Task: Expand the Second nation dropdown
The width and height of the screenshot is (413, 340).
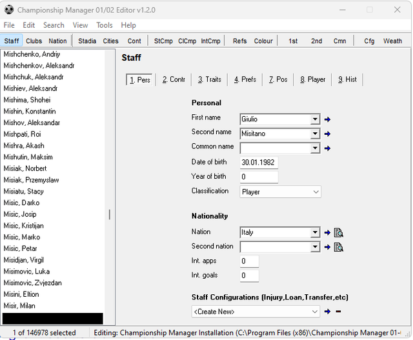Action: pyautogui.click(x=315, y=247)
